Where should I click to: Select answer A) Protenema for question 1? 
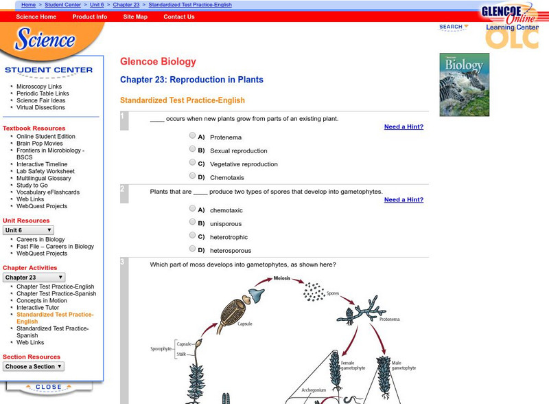(192, 135)
